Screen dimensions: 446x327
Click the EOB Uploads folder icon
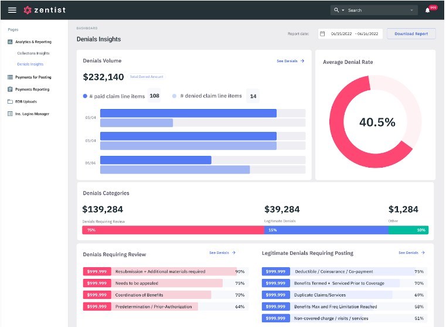coord(10,101)
